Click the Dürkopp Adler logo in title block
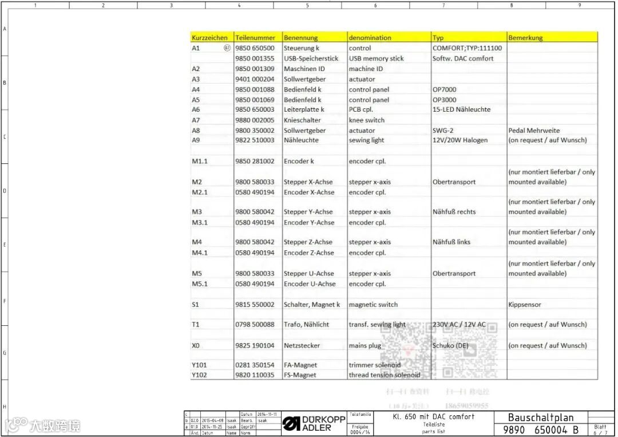This screenshot has height=437, width=618. click(x=314, y=424)
